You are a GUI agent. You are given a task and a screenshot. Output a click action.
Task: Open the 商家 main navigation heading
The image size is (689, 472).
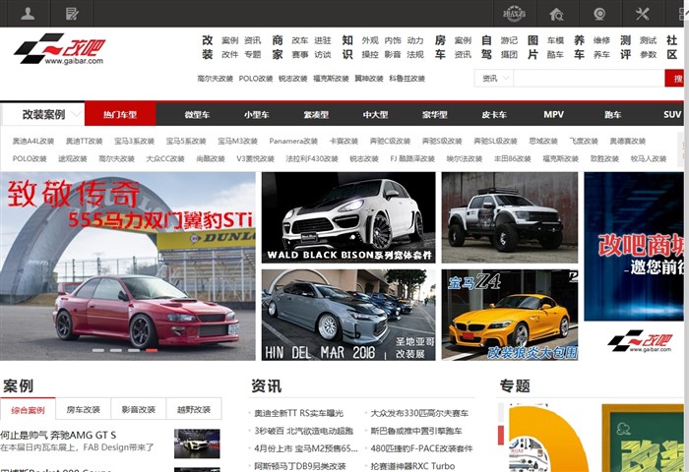coord(278,47)
